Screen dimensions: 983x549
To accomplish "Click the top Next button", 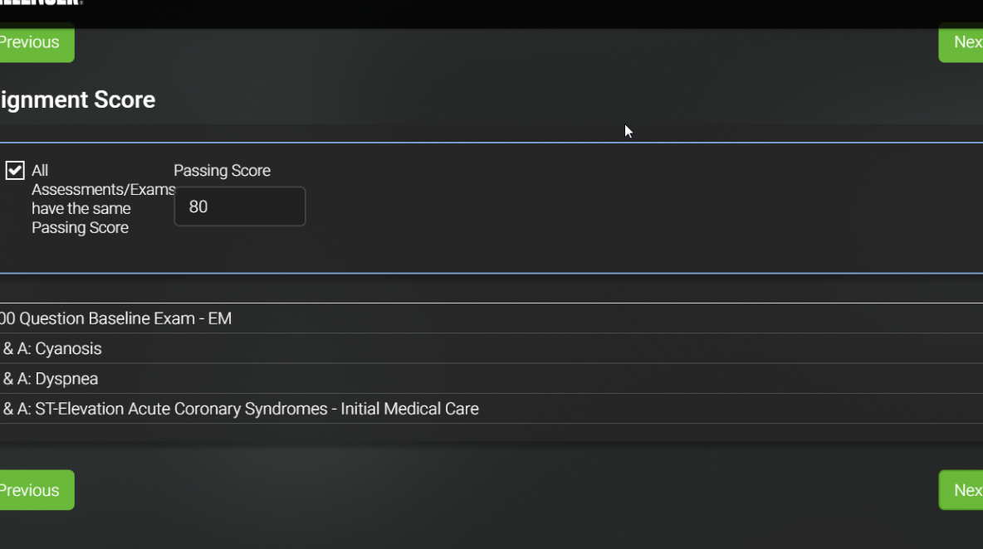I will [x=961, y=42].
